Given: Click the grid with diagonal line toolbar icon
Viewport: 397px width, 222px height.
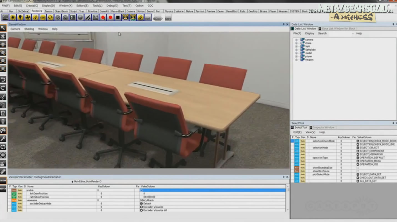Looking at the screenshot, I should pos(95,17).
